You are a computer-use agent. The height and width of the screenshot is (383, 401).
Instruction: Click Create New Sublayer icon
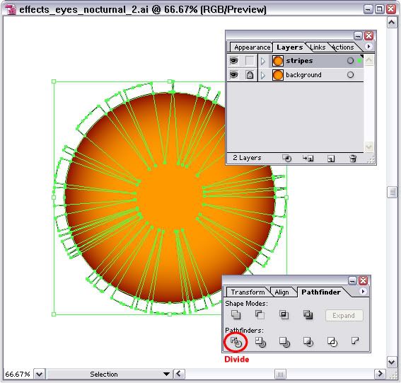[x=308, y=159]
